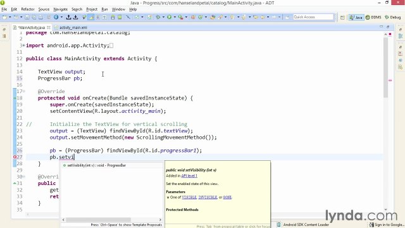This screenshot has height=228, width=405.
Task: Click scroll-right arrow in proposal list
Action: pyautogui.click(x=160, y=220)
